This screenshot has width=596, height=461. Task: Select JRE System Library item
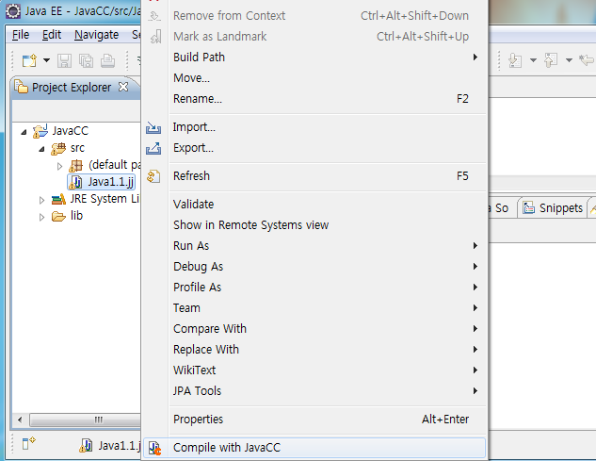point(96,199)
